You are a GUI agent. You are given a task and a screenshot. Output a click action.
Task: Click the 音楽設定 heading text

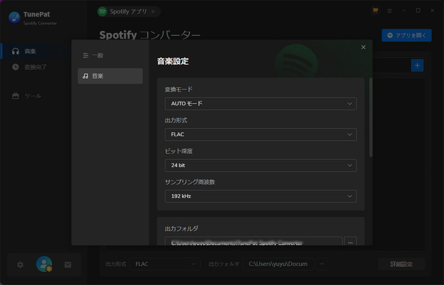(173, 61)
